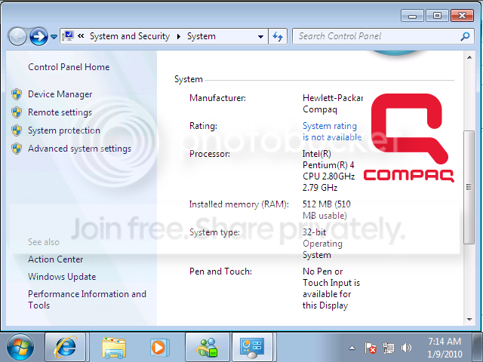Click the Windows Start orb

(20, 347)
